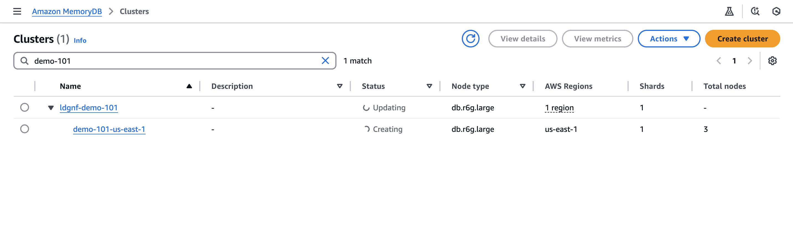Open the Amazon MemoryDB breadcrumb link

coord(67,11)
